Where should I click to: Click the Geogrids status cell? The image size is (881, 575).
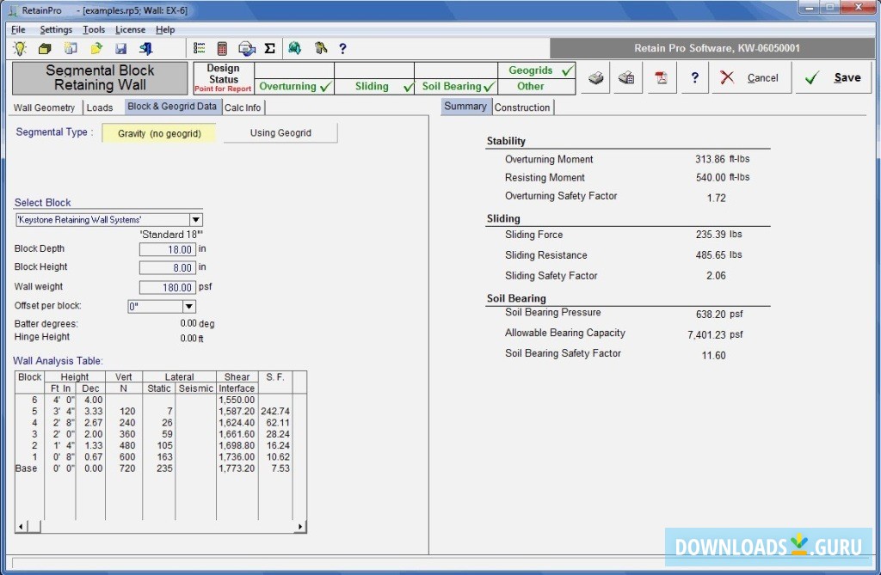537,70
